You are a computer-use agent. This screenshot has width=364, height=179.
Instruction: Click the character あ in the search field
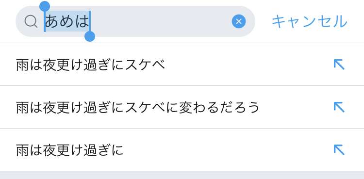(x=52, y=21)
